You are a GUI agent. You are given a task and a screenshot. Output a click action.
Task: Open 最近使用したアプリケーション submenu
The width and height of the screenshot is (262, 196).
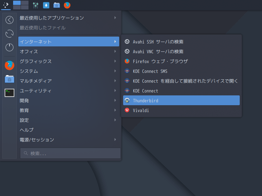click(69, 18)
